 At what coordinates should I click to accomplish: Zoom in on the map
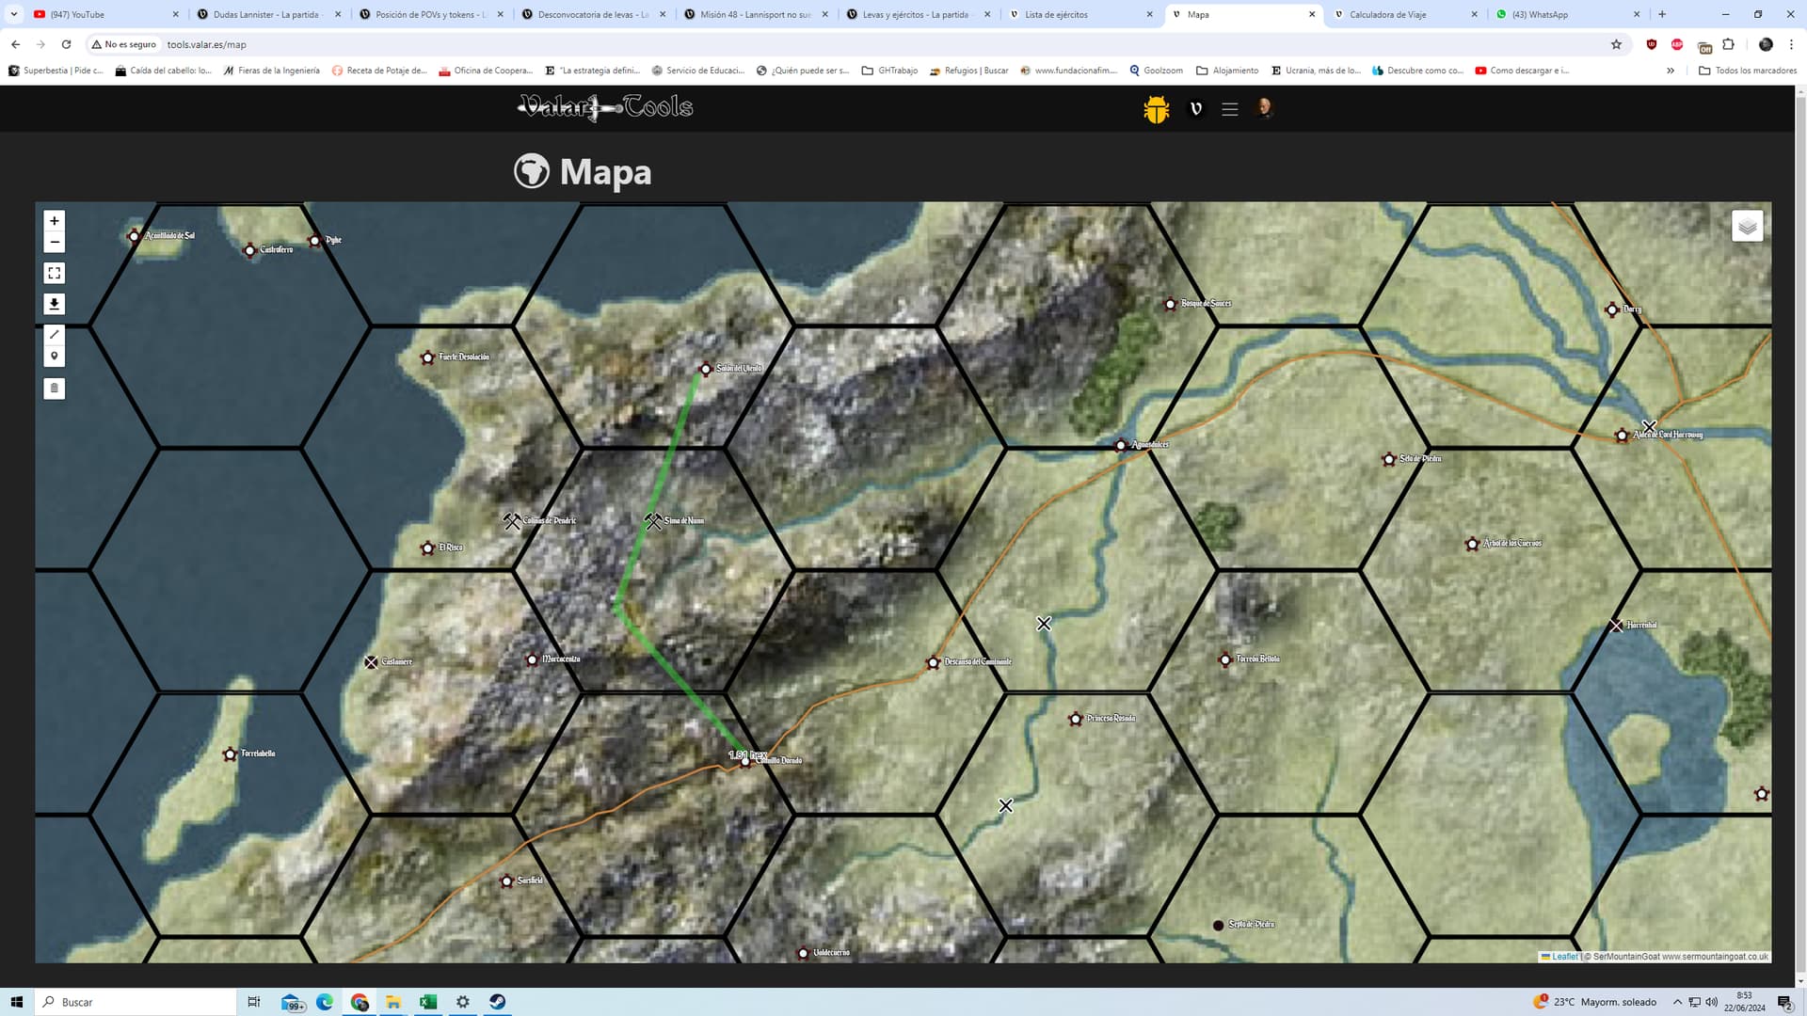tap(55, 220)
